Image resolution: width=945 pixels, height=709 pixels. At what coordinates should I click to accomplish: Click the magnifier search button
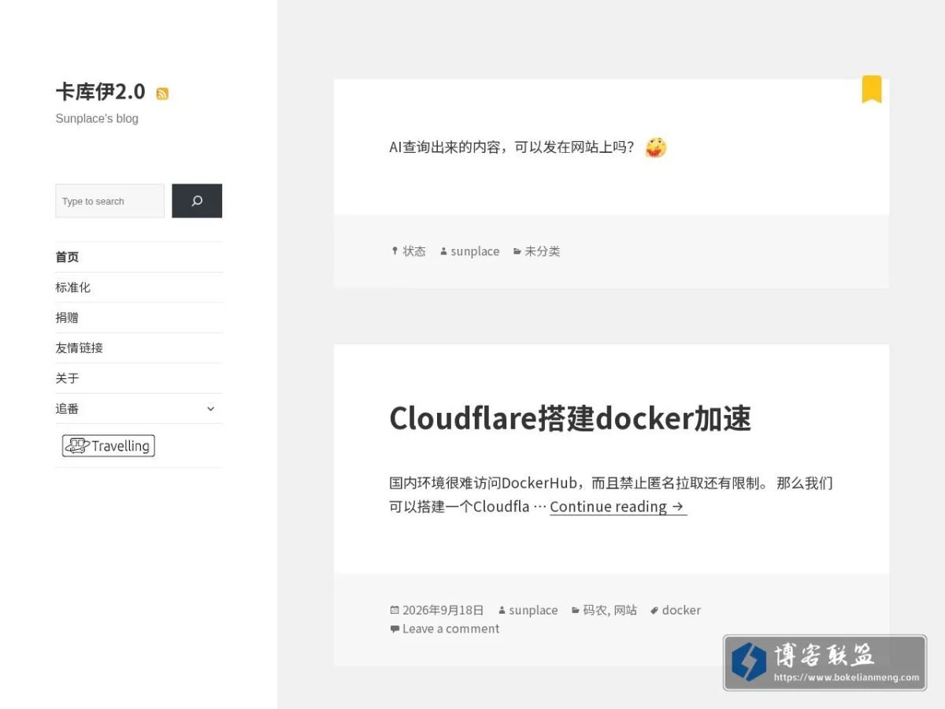[x=197, y=201]
